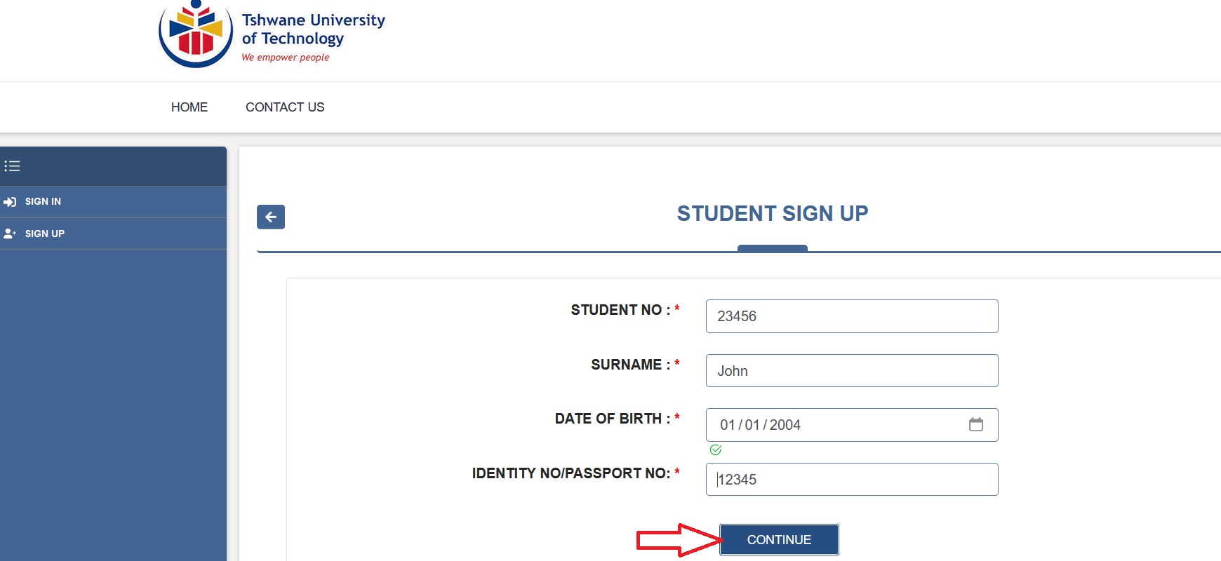Click the Identity No/Passport No input field
The width and height of the screenshot is (1221, 561).
(x=851, y=480)
